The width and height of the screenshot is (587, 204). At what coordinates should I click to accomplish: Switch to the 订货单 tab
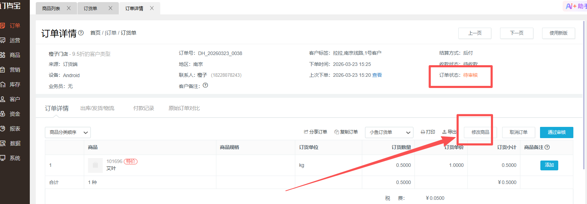pyautogui.click(x=90, y=8)
